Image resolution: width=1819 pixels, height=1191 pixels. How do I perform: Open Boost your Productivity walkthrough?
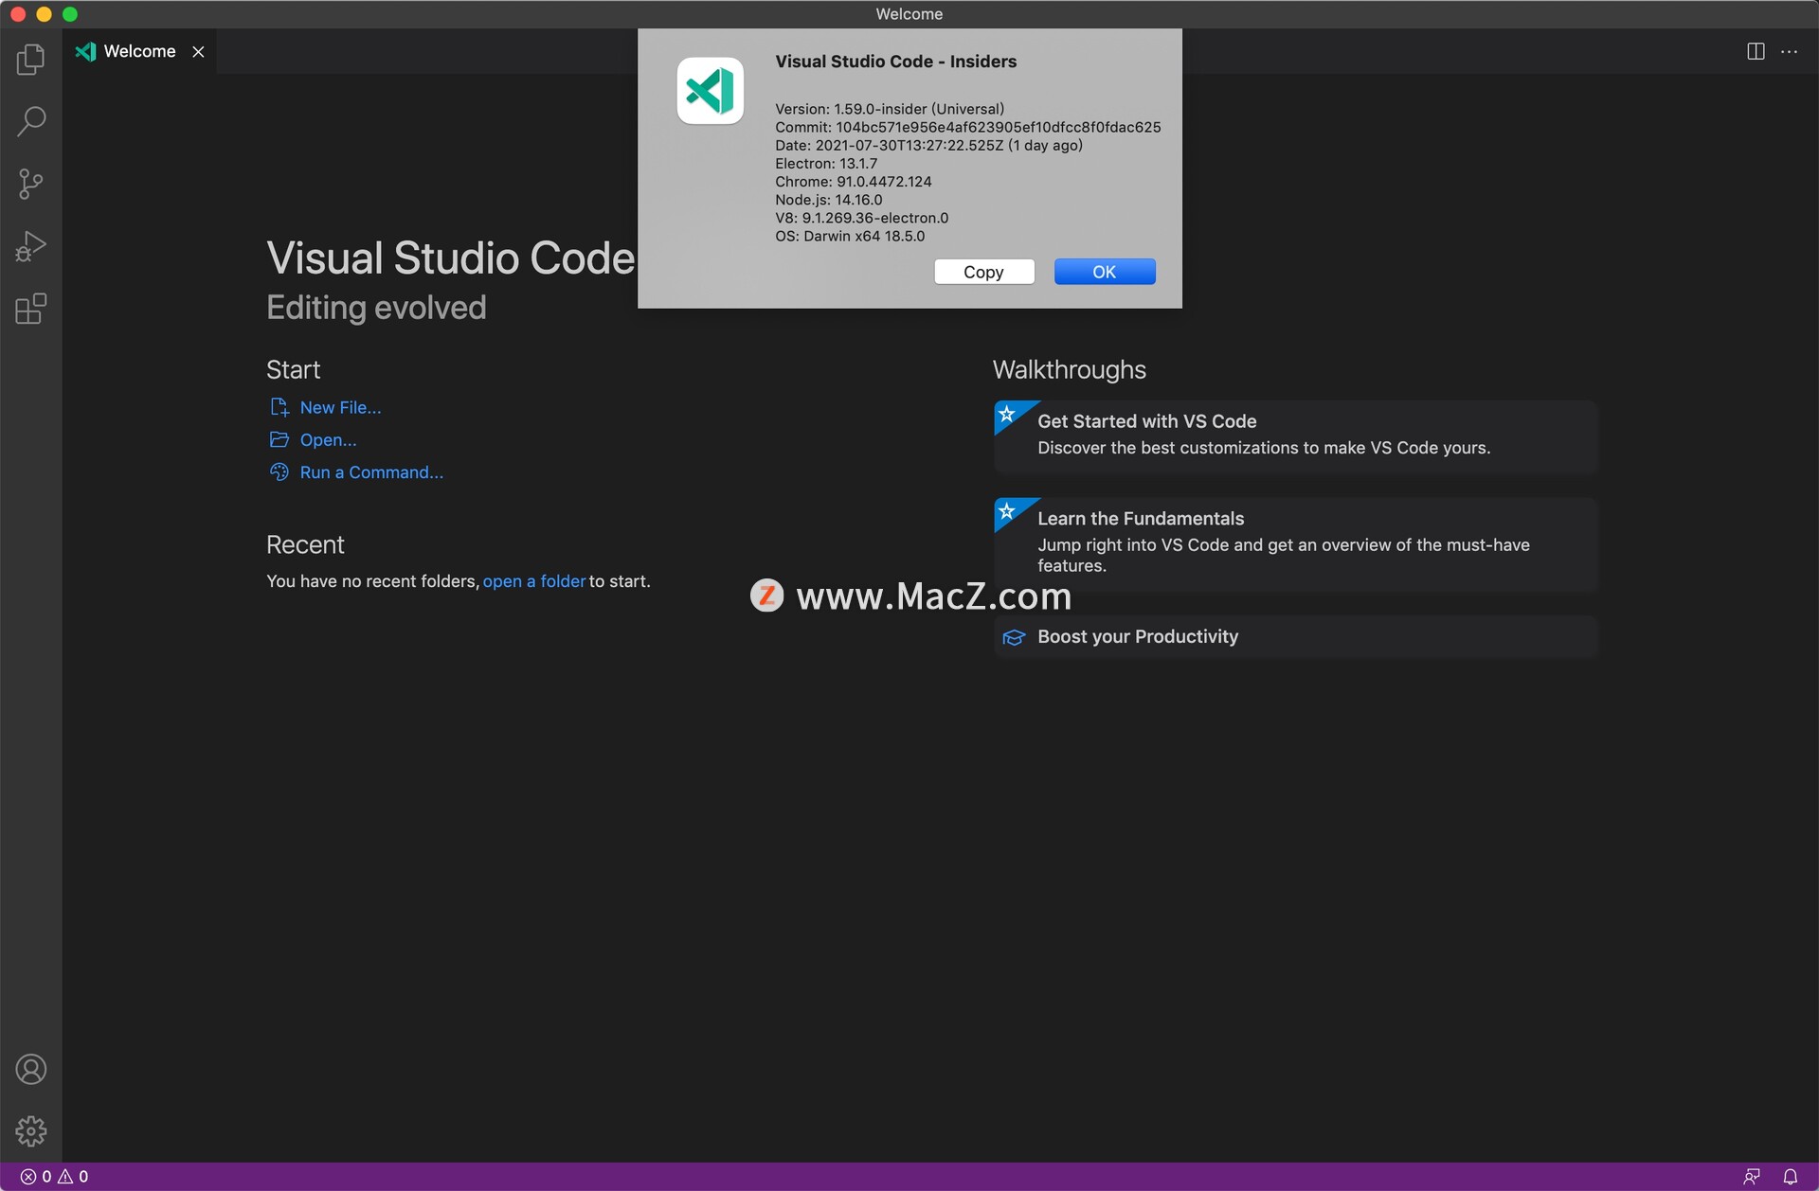(1295, 636)
